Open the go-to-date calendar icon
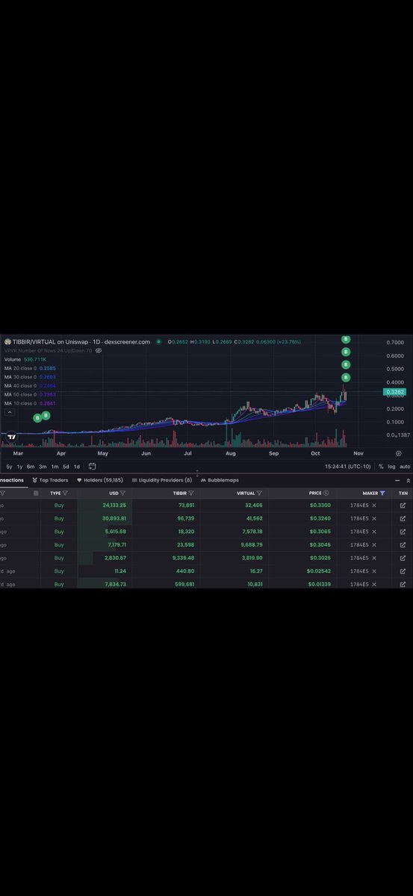Image resolution: width=413 pixels, height=896 pixels. 92,466
